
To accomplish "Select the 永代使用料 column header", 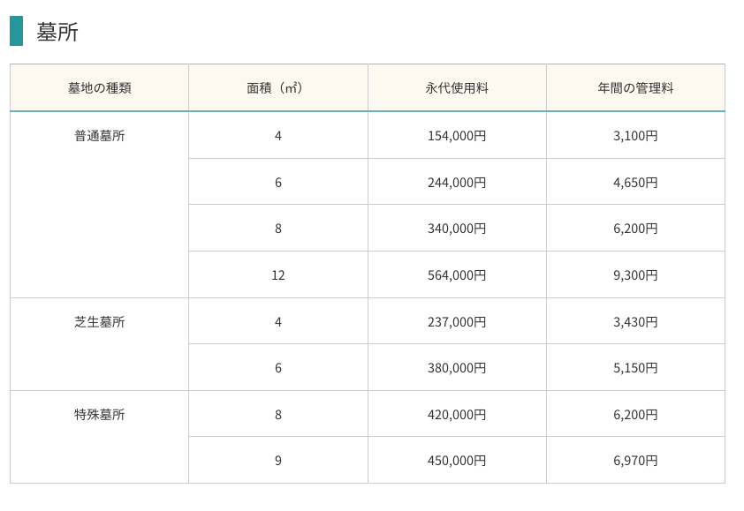I will click(457, 87).
